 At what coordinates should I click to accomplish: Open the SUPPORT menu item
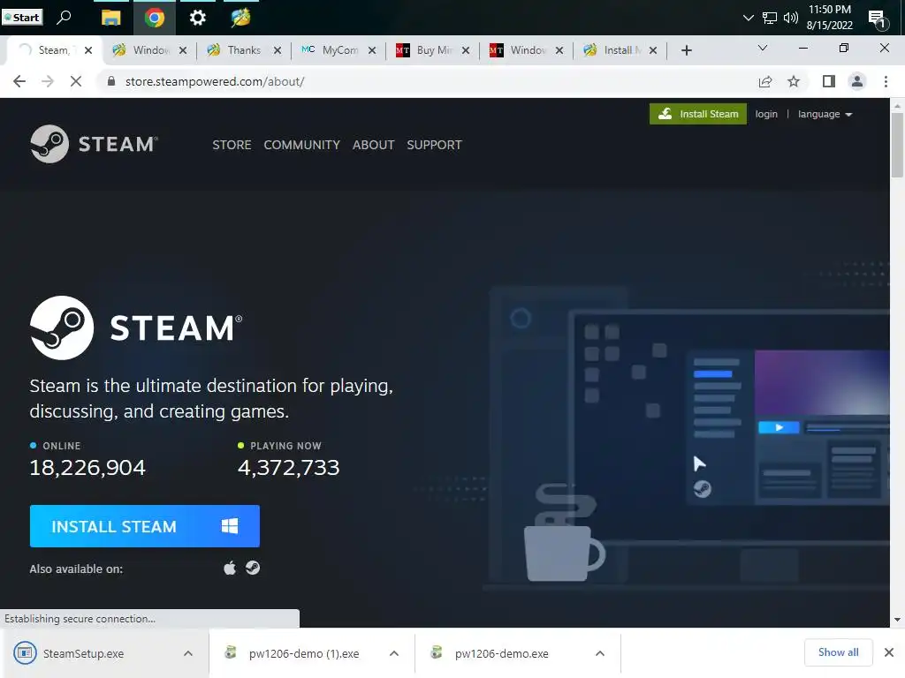coord(434,145)
